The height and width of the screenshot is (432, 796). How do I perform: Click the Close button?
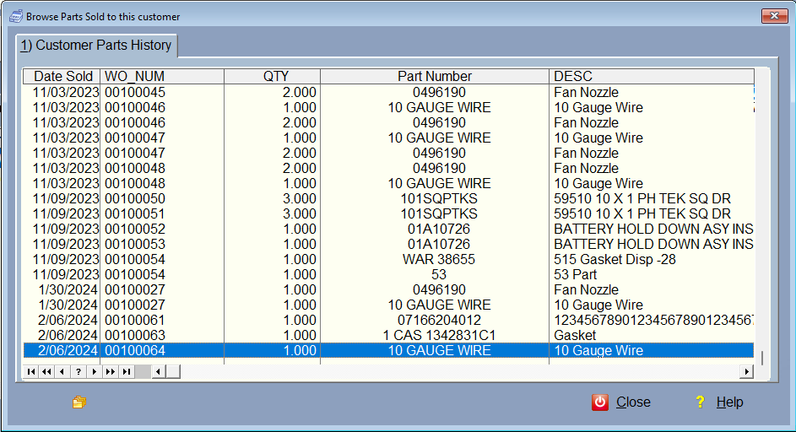point(622,402)
